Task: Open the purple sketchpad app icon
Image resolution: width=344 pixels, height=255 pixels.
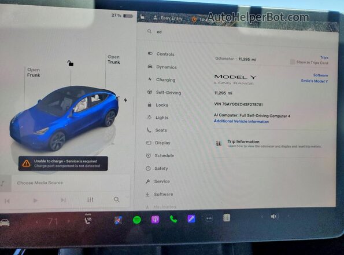Action: (x=191, y=218)
